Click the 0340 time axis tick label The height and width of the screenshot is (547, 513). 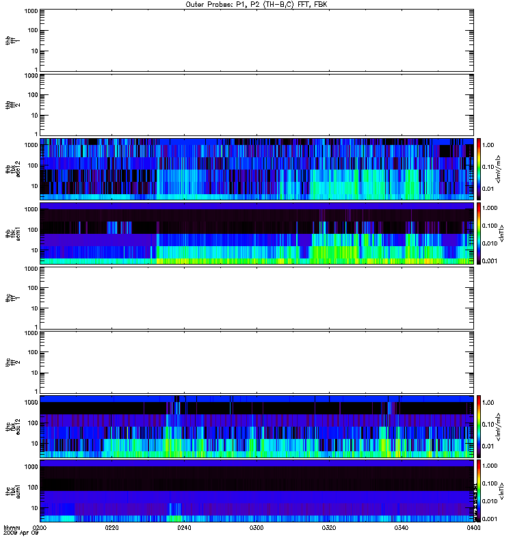(402, 528)
